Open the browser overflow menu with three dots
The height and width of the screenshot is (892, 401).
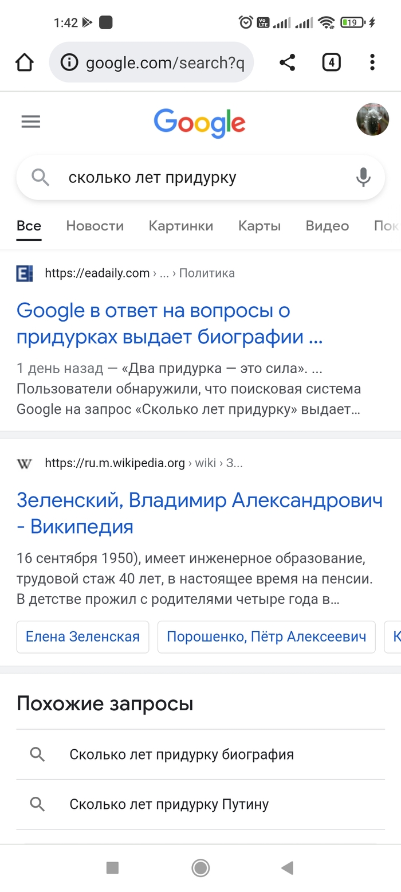click(372, 62)
